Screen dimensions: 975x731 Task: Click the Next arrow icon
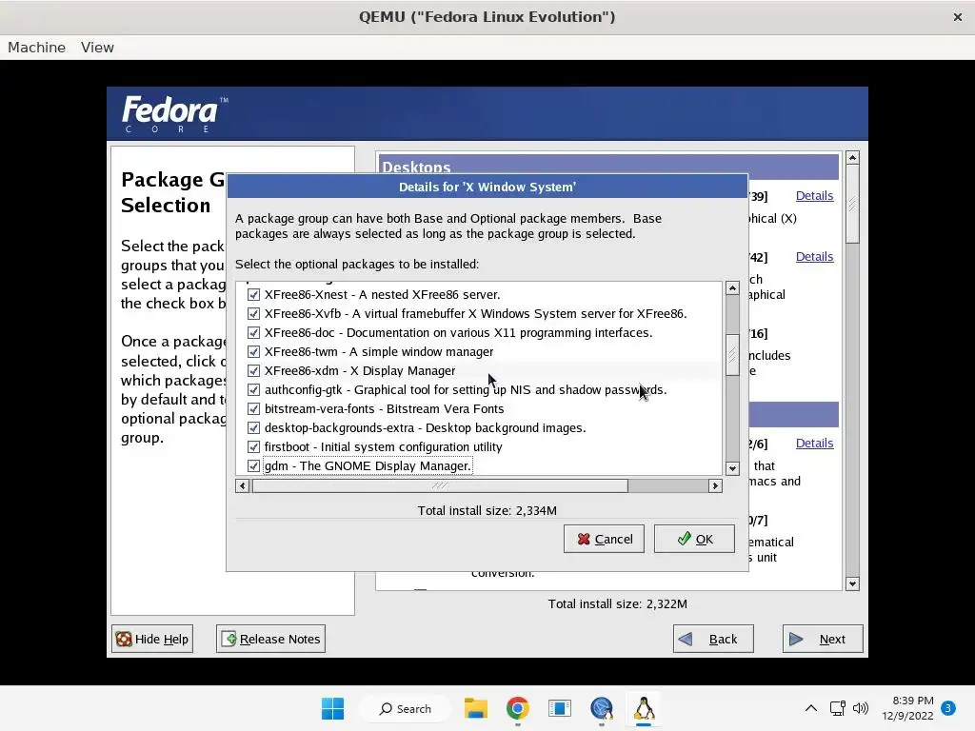pyautogui.click(x=796, y=639)
